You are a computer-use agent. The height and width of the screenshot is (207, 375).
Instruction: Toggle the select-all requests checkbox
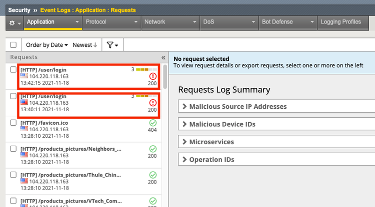pos(13,45)
